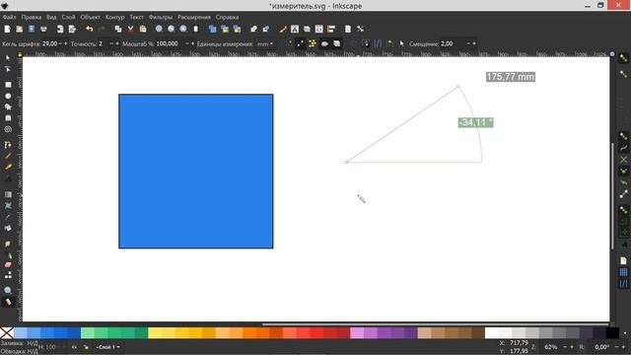This screenshot has width=631, height=355.
Task: Select the Rectangle tool
Action: pos(8,85)
